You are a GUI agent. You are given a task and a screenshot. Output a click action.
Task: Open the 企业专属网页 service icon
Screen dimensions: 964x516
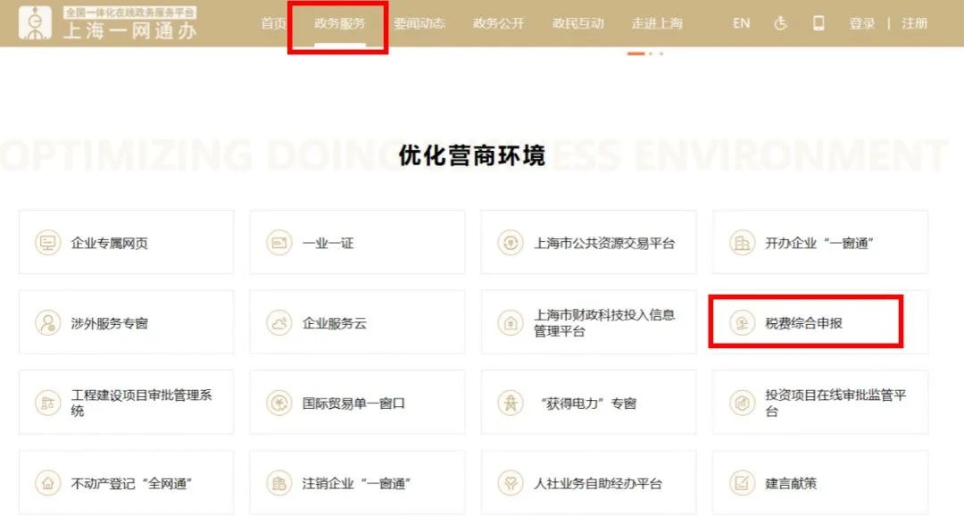47,242
